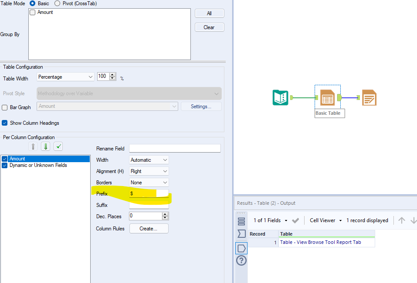Increase table width percentage spinner
417x283 pixels.
point(113,74)
